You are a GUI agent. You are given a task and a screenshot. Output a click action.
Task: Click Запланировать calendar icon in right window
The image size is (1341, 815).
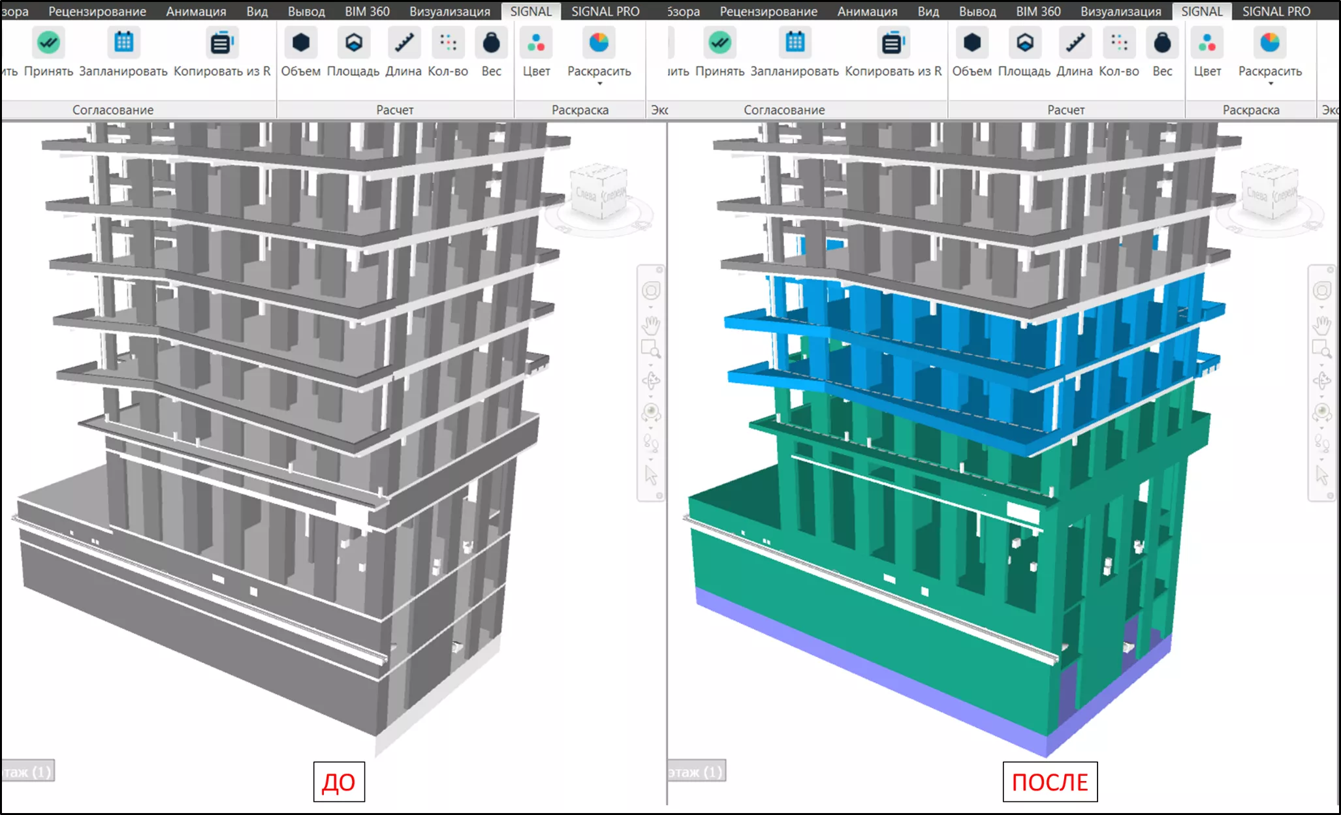795,44
